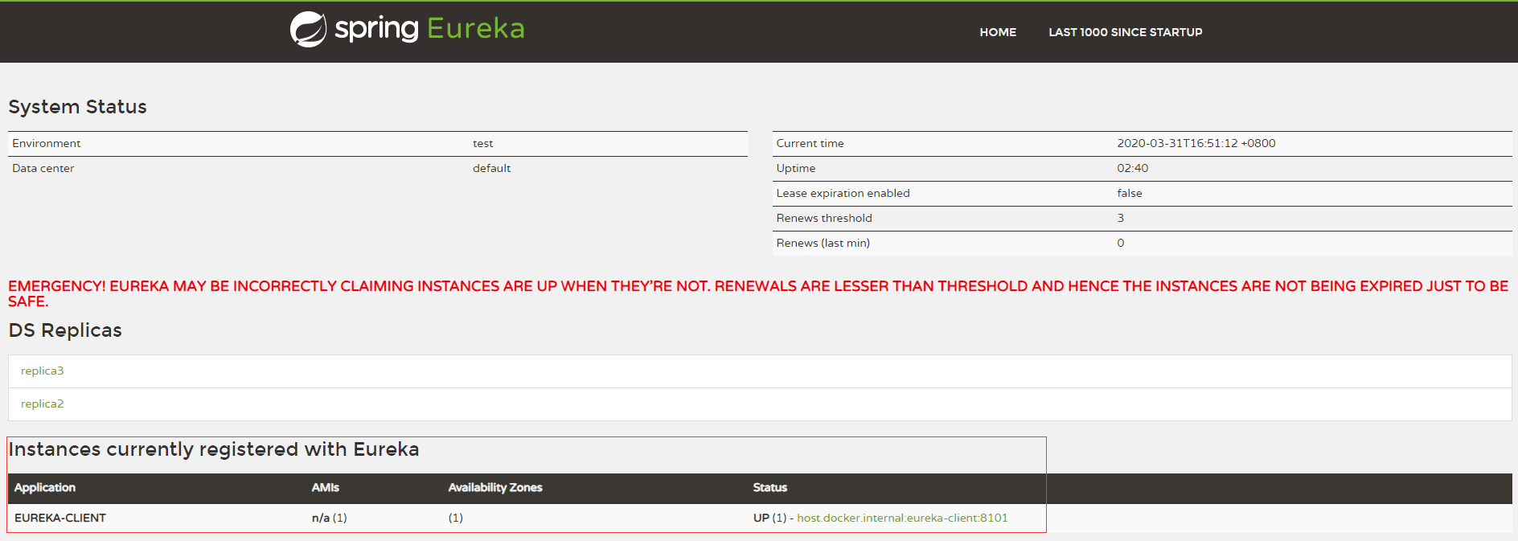Click the Spring leaf logo icon
This screenshot has height=541, width=1518.
(x=308, y=29)
